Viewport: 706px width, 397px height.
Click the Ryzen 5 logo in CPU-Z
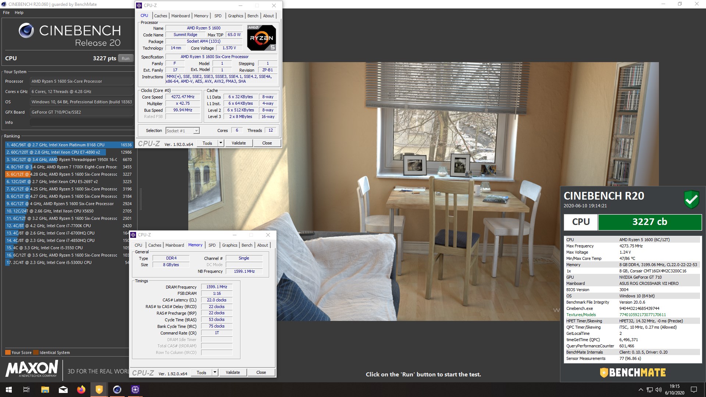click(x=261, y=38)
